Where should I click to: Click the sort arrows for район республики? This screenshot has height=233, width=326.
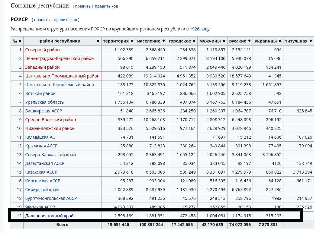point(98,41)
